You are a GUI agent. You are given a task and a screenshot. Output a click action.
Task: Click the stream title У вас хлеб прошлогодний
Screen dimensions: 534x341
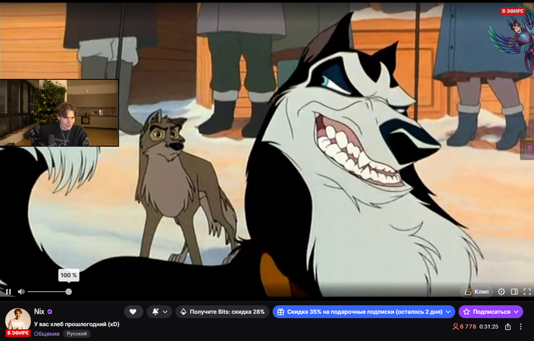(77, 324)
